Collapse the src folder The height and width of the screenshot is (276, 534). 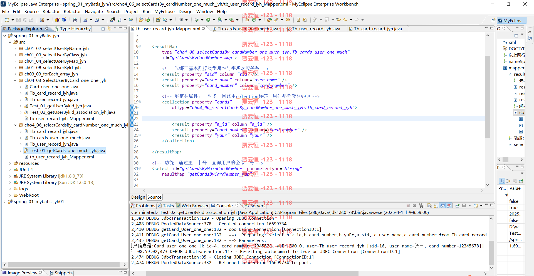[10, 42]
